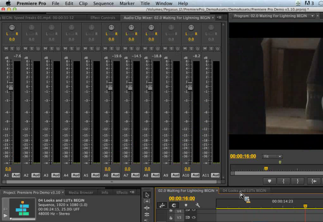Solo channel A5
The height and width of the screenshot is (222, 323).
click(92, 49)
